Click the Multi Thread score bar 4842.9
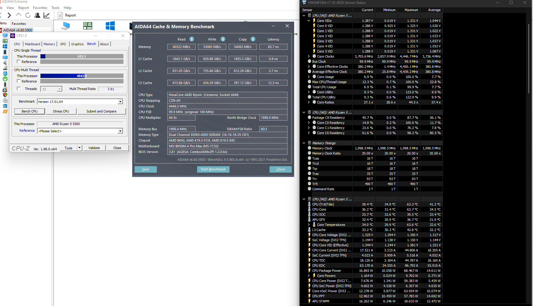 82,76
